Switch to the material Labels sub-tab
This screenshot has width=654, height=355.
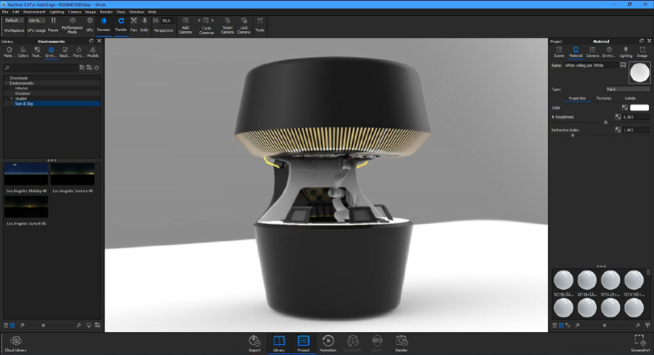click(630, 98)
